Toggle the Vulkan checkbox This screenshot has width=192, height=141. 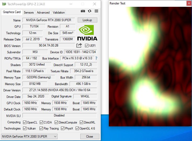coord(25,128)
